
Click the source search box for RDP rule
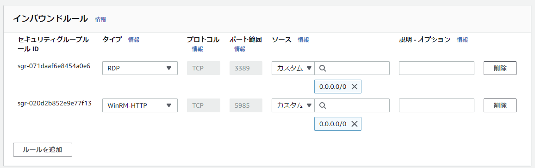tap(352, 68)
